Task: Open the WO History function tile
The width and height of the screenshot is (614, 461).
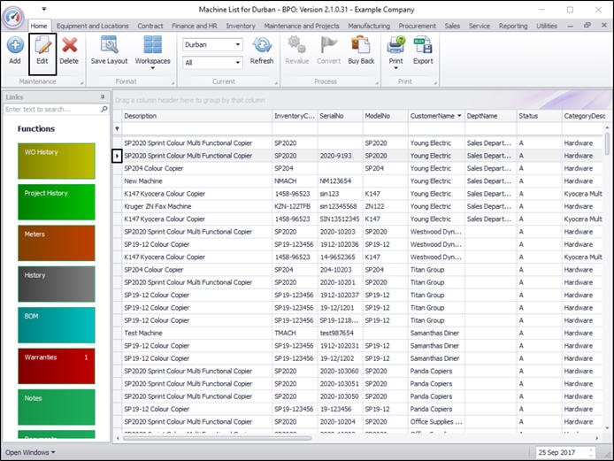Action: [x=56, y=160]
